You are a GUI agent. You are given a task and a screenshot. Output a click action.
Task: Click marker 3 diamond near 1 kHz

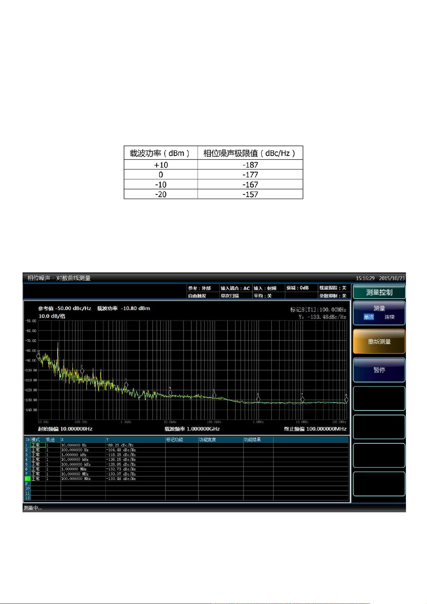[126, 385]
